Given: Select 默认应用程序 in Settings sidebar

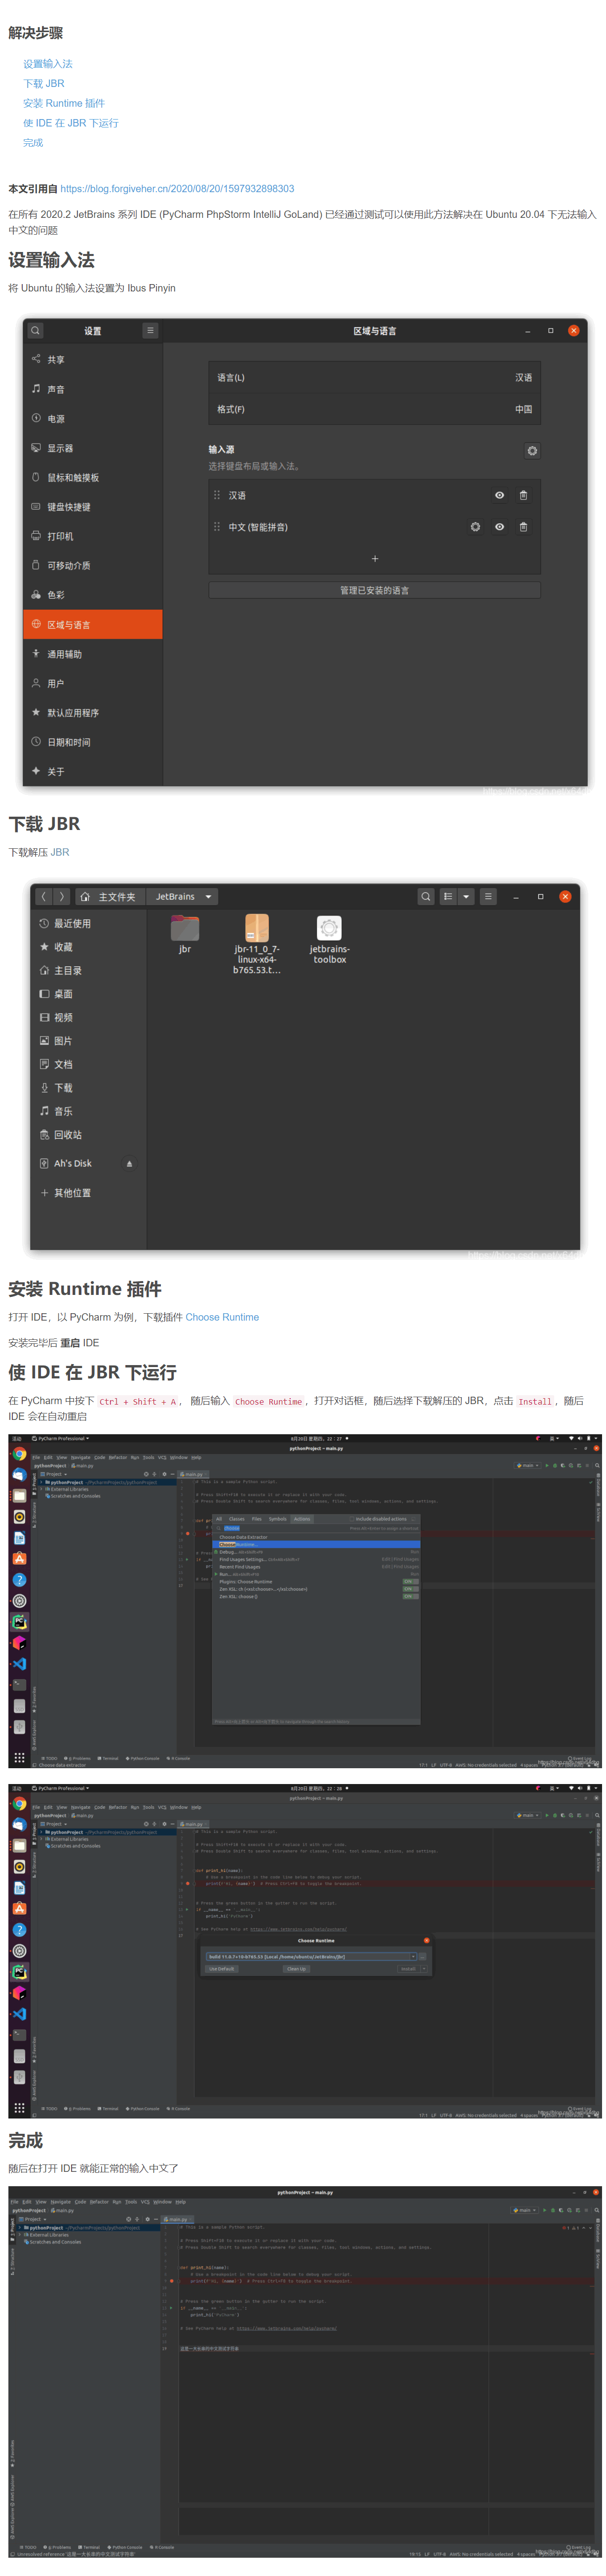Looking at the screenshot, I should [x=93, y=713].
